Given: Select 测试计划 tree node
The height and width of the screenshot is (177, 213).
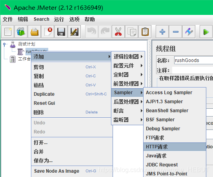Looking at the screenshot, I should point(27,44).
